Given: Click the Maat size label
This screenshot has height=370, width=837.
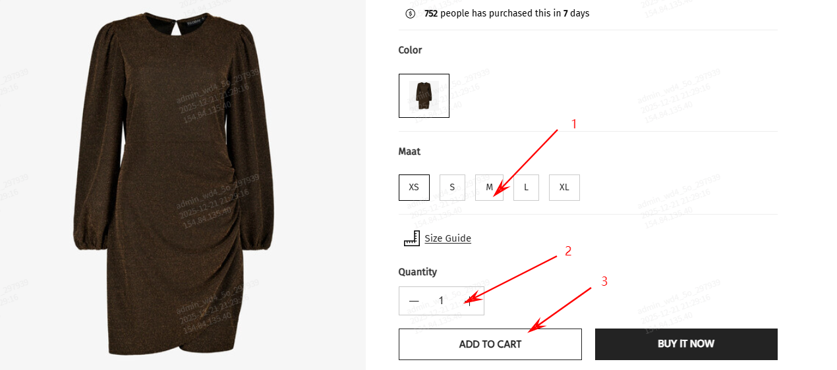Looking at the screenshot, I should coord(409,151).
